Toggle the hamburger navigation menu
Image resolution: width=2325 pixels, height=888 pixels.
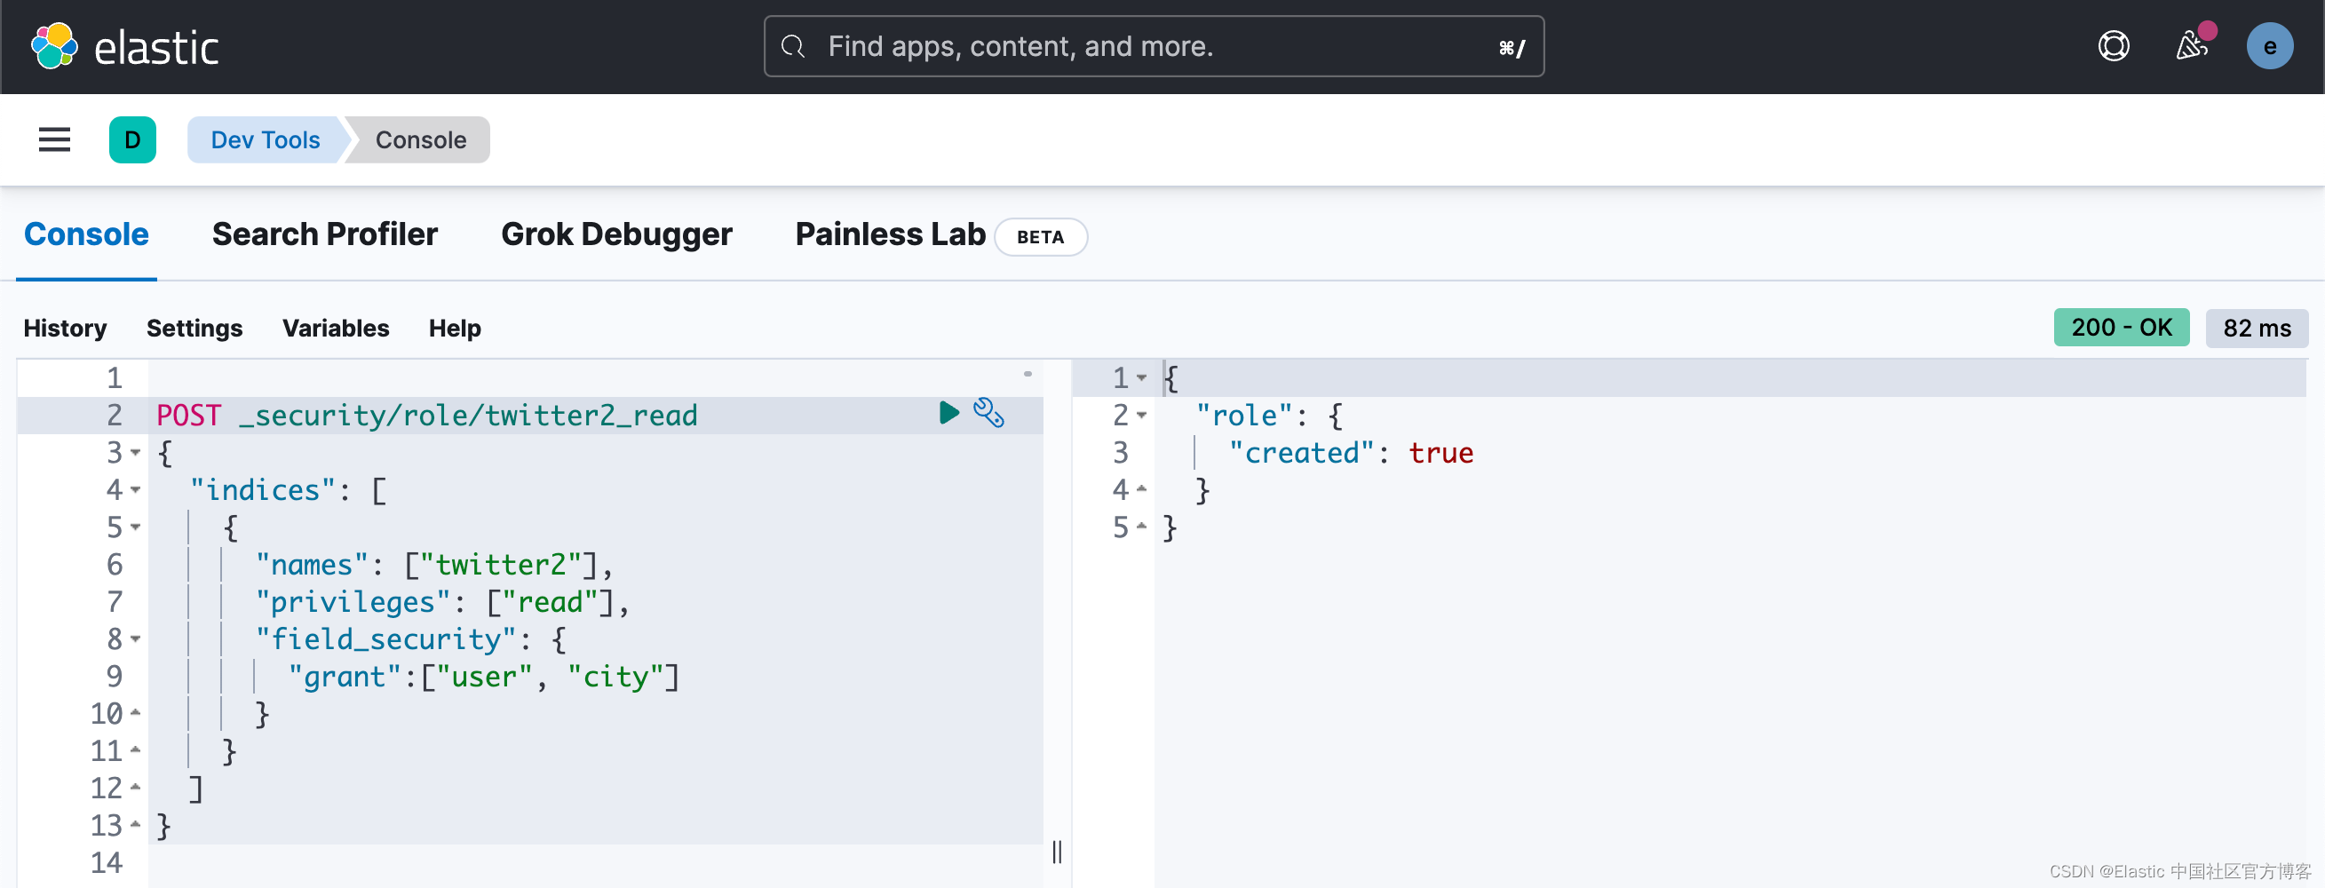(x=54, y=140)
